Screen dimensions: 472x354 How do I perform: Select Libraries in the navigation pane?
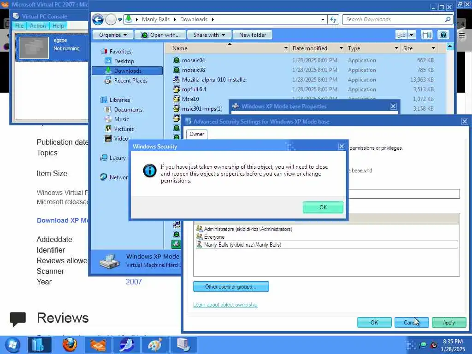pyautogui.click(x=119, y=100)
